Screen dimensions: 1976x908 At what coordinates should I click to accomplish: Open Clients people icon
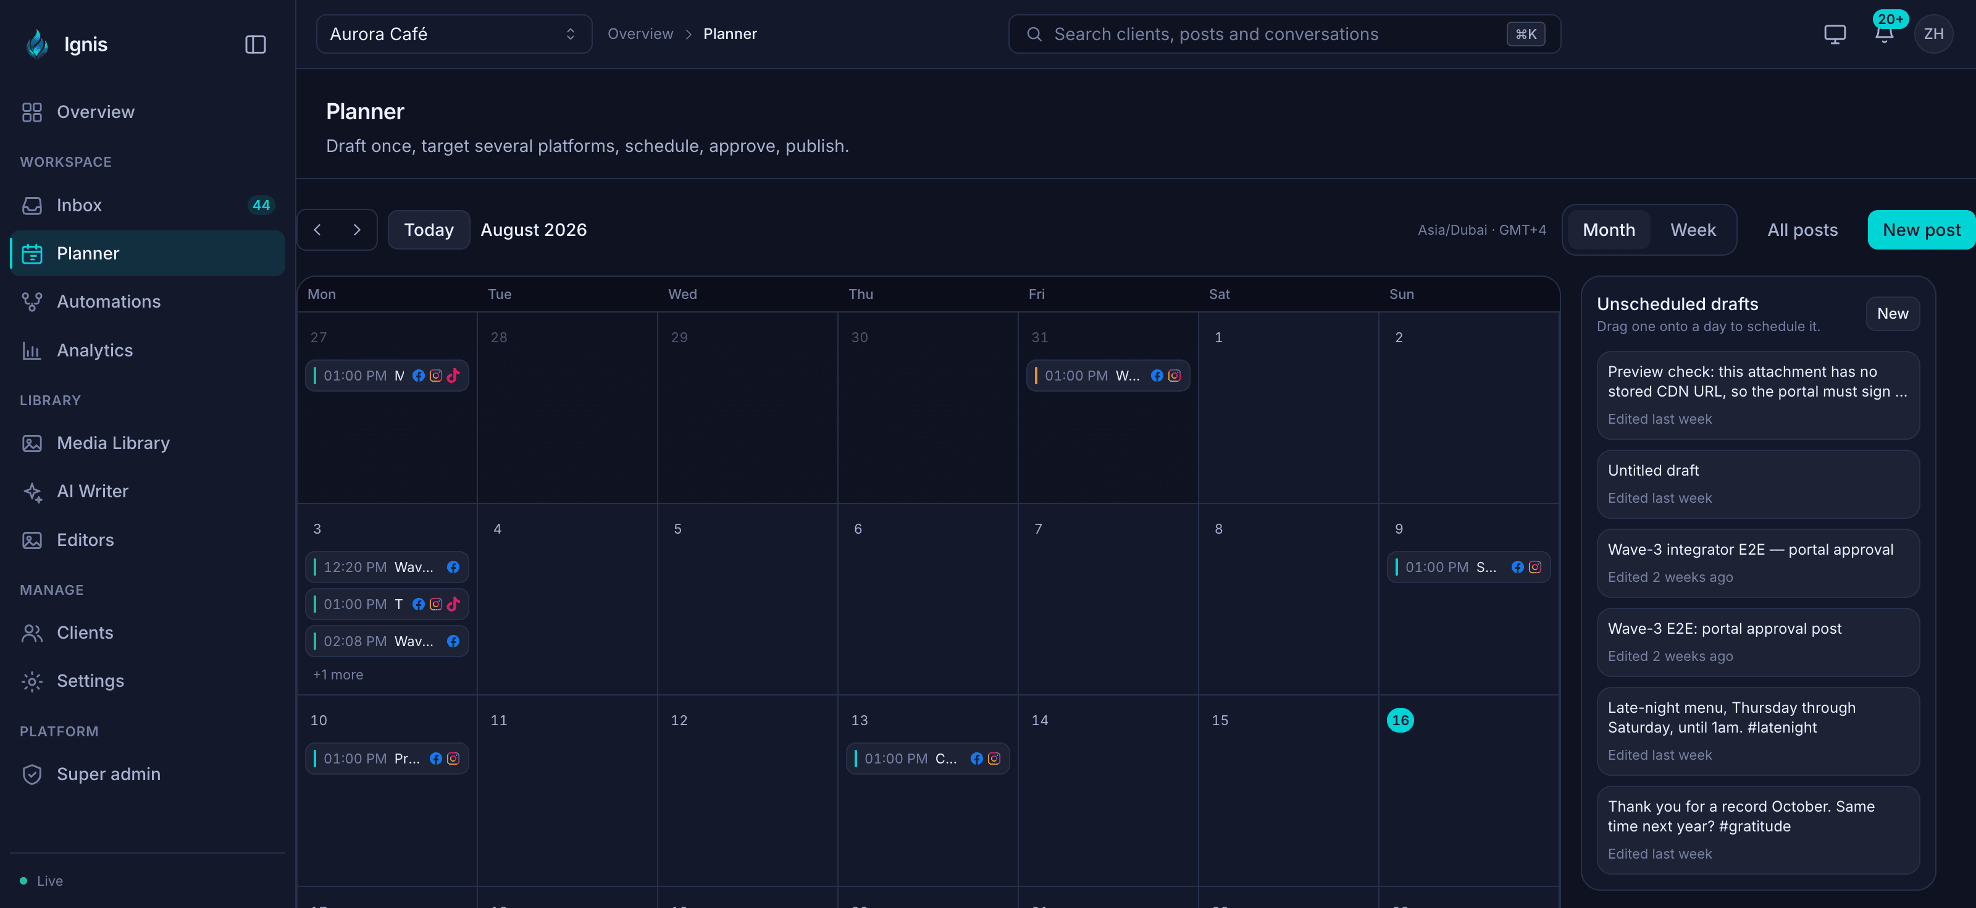[31, 633]
